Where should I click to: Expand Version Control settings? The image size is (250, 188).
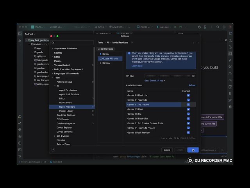(x=52, y=65)
